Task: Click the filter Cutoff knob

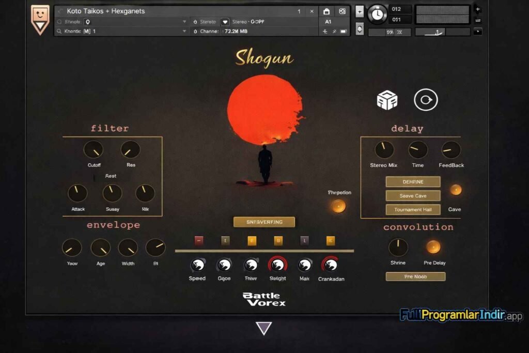Action: pyautogui.click(x=94, y=150)
